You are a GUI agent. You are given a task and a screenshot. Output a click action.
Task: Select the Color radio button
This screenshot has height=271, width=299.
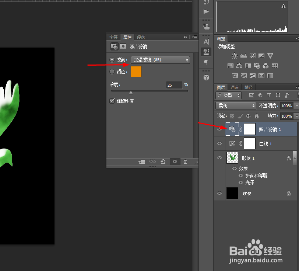point(112,72)
